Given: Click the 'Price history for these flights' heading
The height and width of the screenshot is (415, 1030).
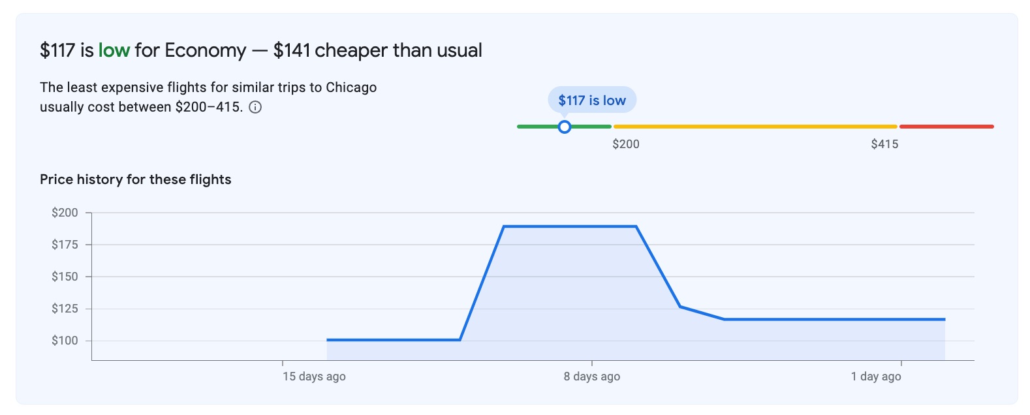Looking at the screenshot, I should tap(136, 179).
